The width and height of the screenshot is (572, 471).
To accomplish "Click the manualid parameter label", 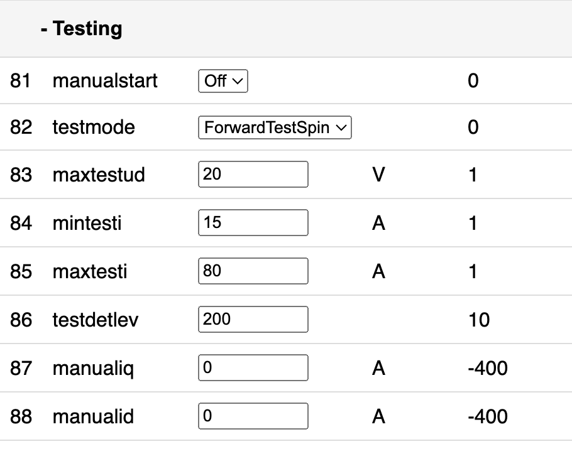I will click(93, 416).
